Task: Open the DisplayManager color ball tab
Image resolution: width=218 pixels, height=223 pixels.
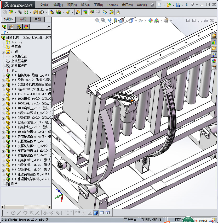Action: point(26,27)
